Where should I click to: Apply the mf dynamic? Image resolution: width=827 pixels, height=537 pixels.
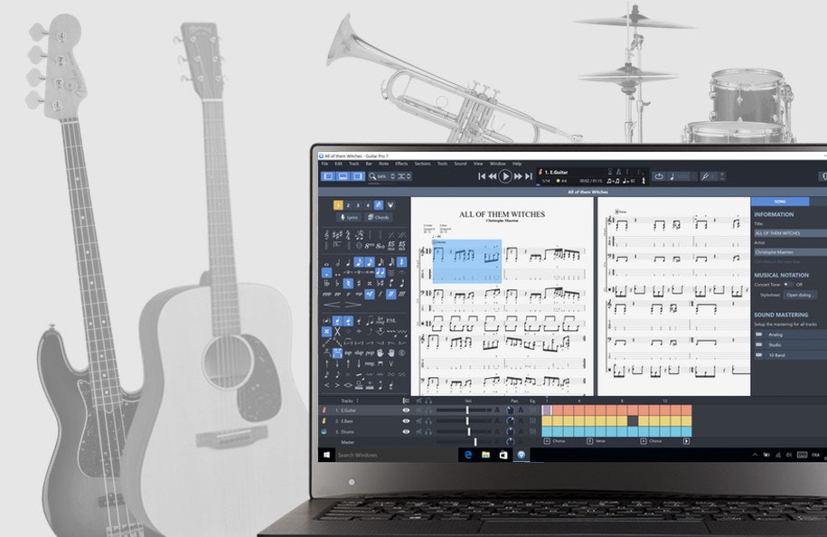pyautogui.click(x=369, y=294)
